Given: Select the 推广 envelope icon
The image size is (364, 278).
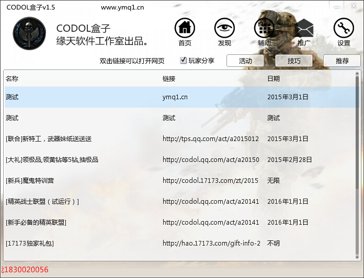Looking at the screenshot, I should pyautogui.click(x=304, y=28).
